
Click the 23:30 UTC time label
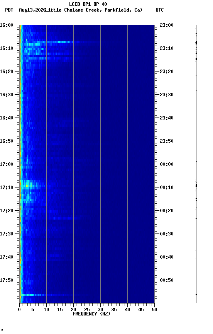pos(167,95)
